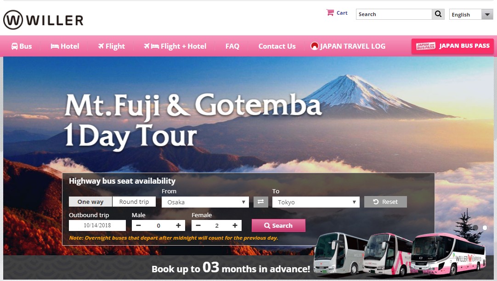Image resolution: width=497 pixels, height=281 pixels.
Task: Decrease the Female passenger count
Action: coord(198,225)
